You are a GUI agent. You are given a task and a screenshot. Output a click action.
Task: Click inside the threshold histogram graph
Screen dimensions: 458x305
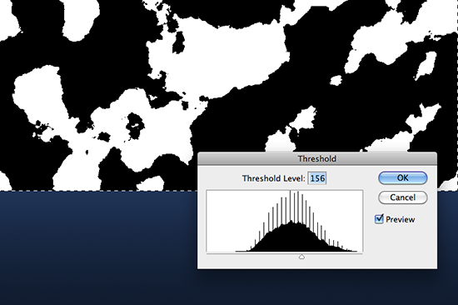pyautogui.click(x=285, y=221)
